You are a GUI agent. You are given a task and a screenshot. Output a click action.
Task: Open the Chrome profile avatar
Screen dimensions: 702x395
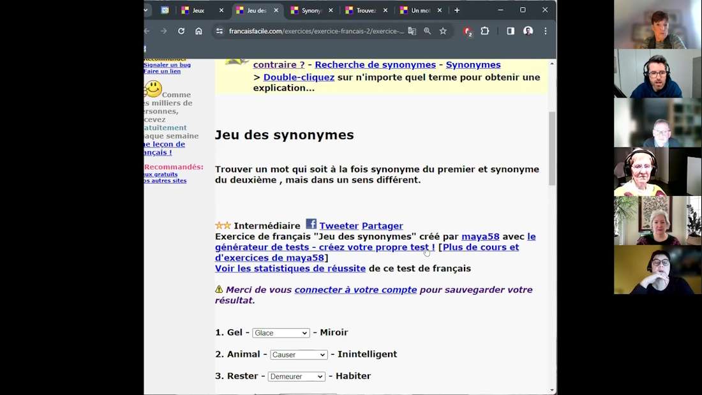[x=528, y=31]
